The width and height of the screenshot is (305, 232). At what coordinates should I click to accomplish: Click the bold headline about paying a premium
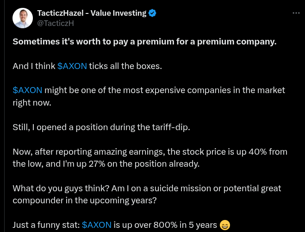[144, 42]
